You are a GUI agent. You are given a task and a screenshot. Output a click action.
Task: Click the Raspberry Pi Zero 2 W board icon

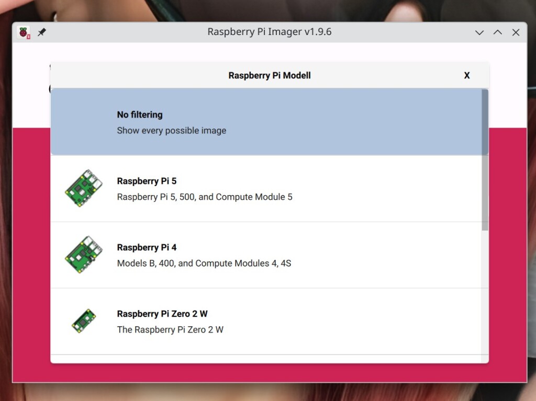pos(84,321)
